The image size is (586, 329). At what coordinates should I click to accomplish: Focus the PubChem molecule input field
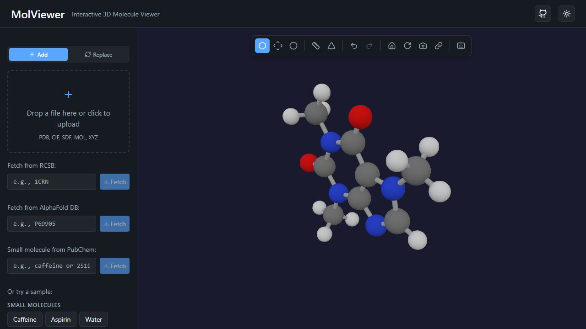tap(52, 266)
